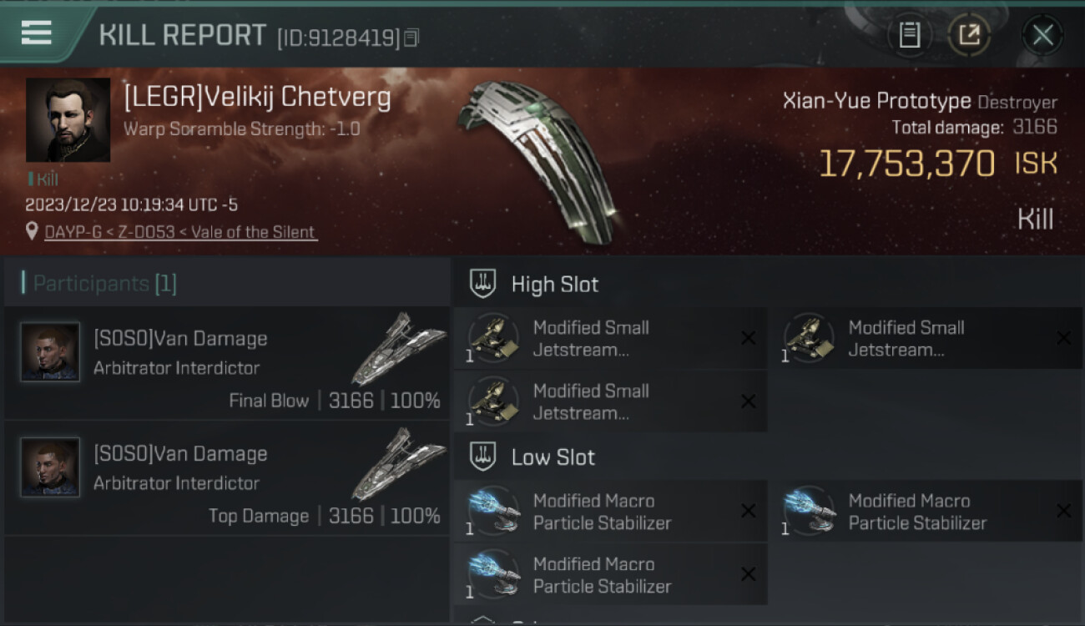The width and height of the screenshot is (1085, 626).
Task: Select the first Modified Small Jetstream module
Action: (x=610, y=338)
